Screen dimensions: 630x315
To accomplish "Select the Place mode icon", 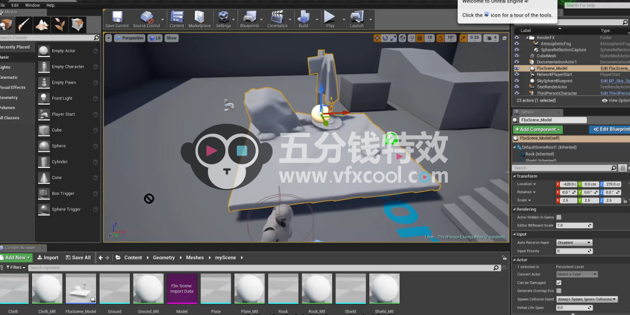I will click(6, 25).
